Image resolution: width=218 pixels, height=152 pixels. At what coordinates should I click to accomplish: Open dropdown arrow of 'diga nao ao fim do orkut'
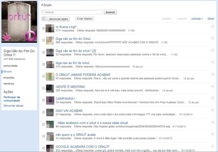point(213,62)
